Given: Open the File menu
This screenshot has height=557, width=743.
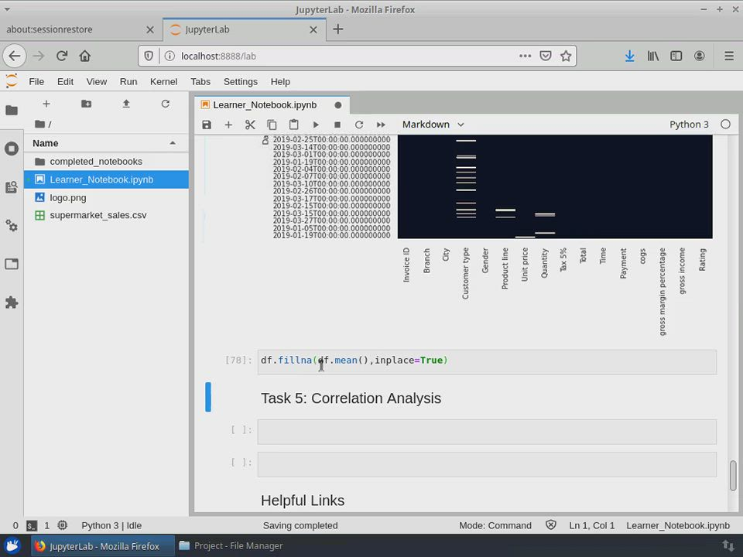Looking at the screenshot, I should tap(36, 81).
